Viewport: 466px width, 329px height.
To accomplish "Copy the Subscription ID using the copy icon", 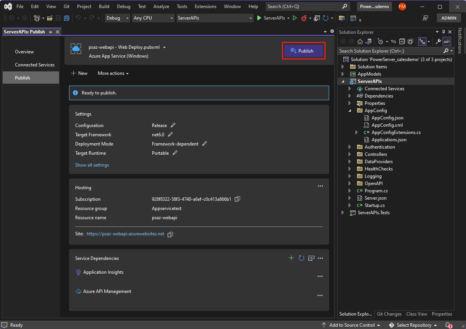I will click(x=237, y=199).
